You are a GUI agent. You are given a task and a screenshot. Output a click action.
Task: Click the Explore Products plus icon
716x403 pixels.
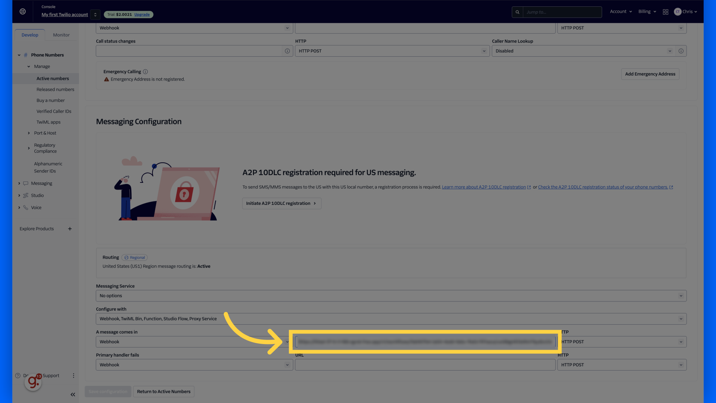click(70, 229)
